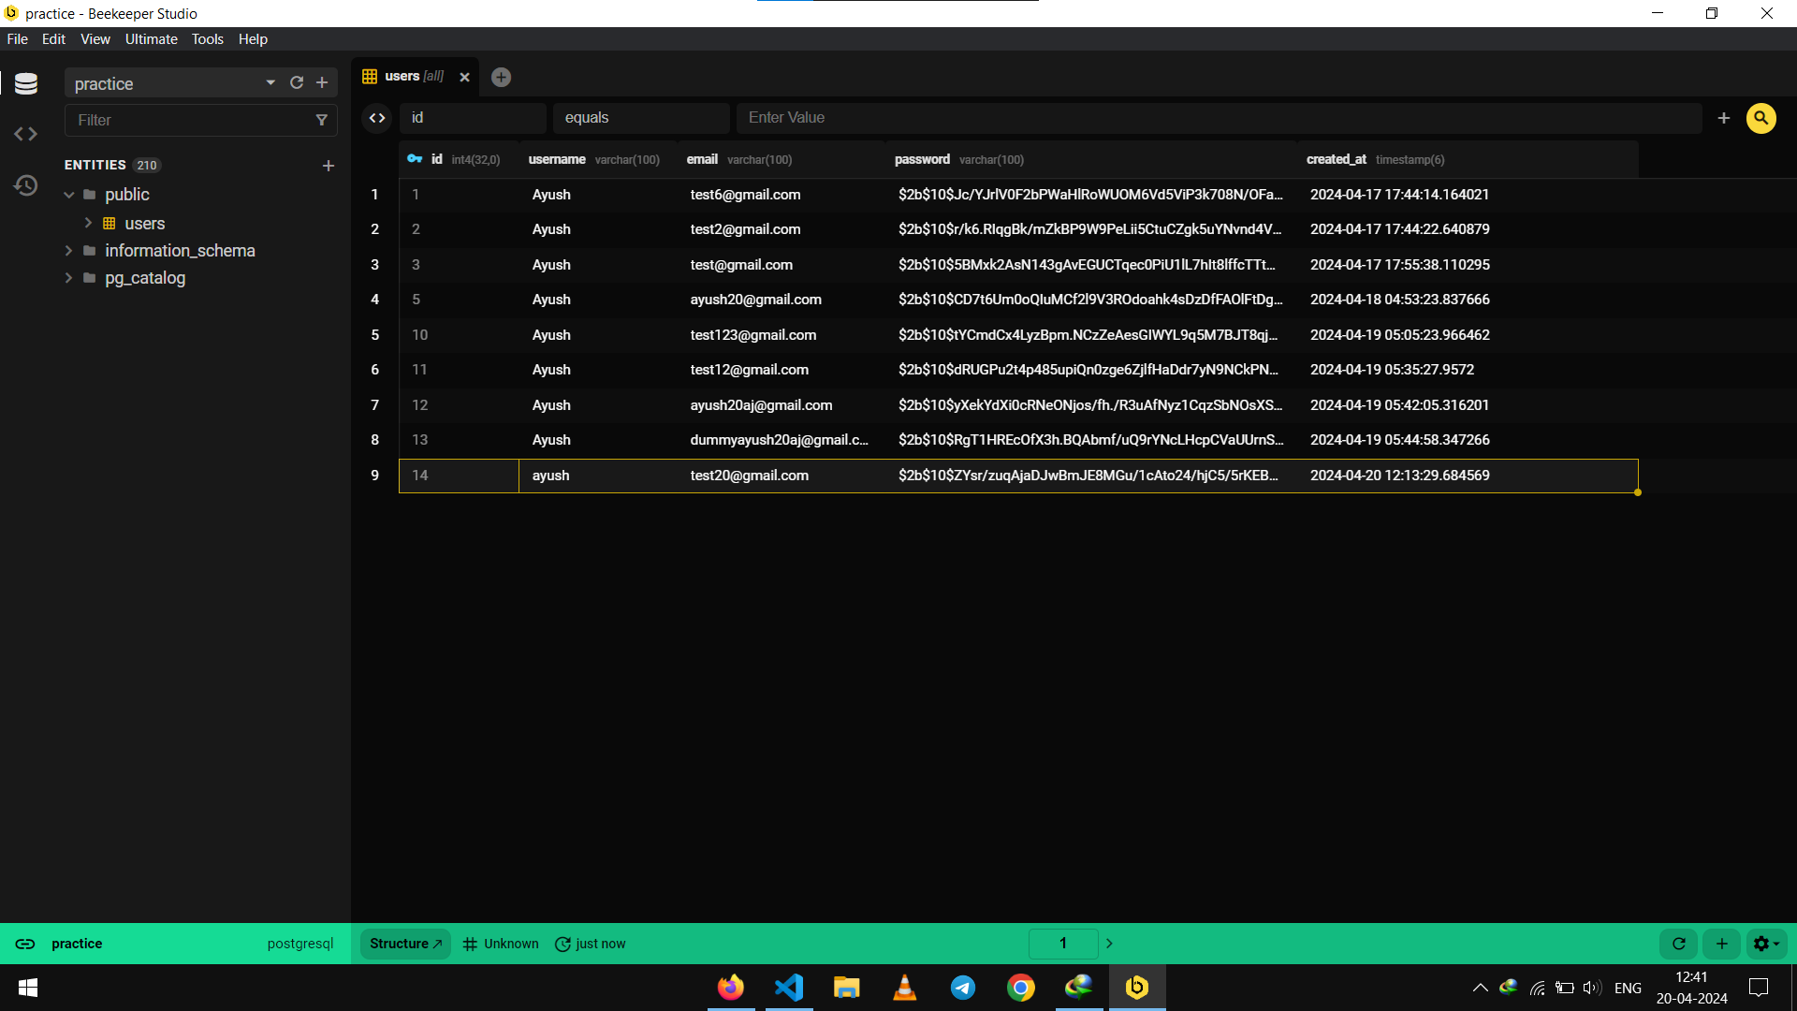Expand the users table columns
The image size is (1797, 1011).
click(x=88, y=223)
